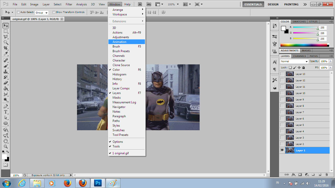Switch to the Painting workspace

point(291,4)
